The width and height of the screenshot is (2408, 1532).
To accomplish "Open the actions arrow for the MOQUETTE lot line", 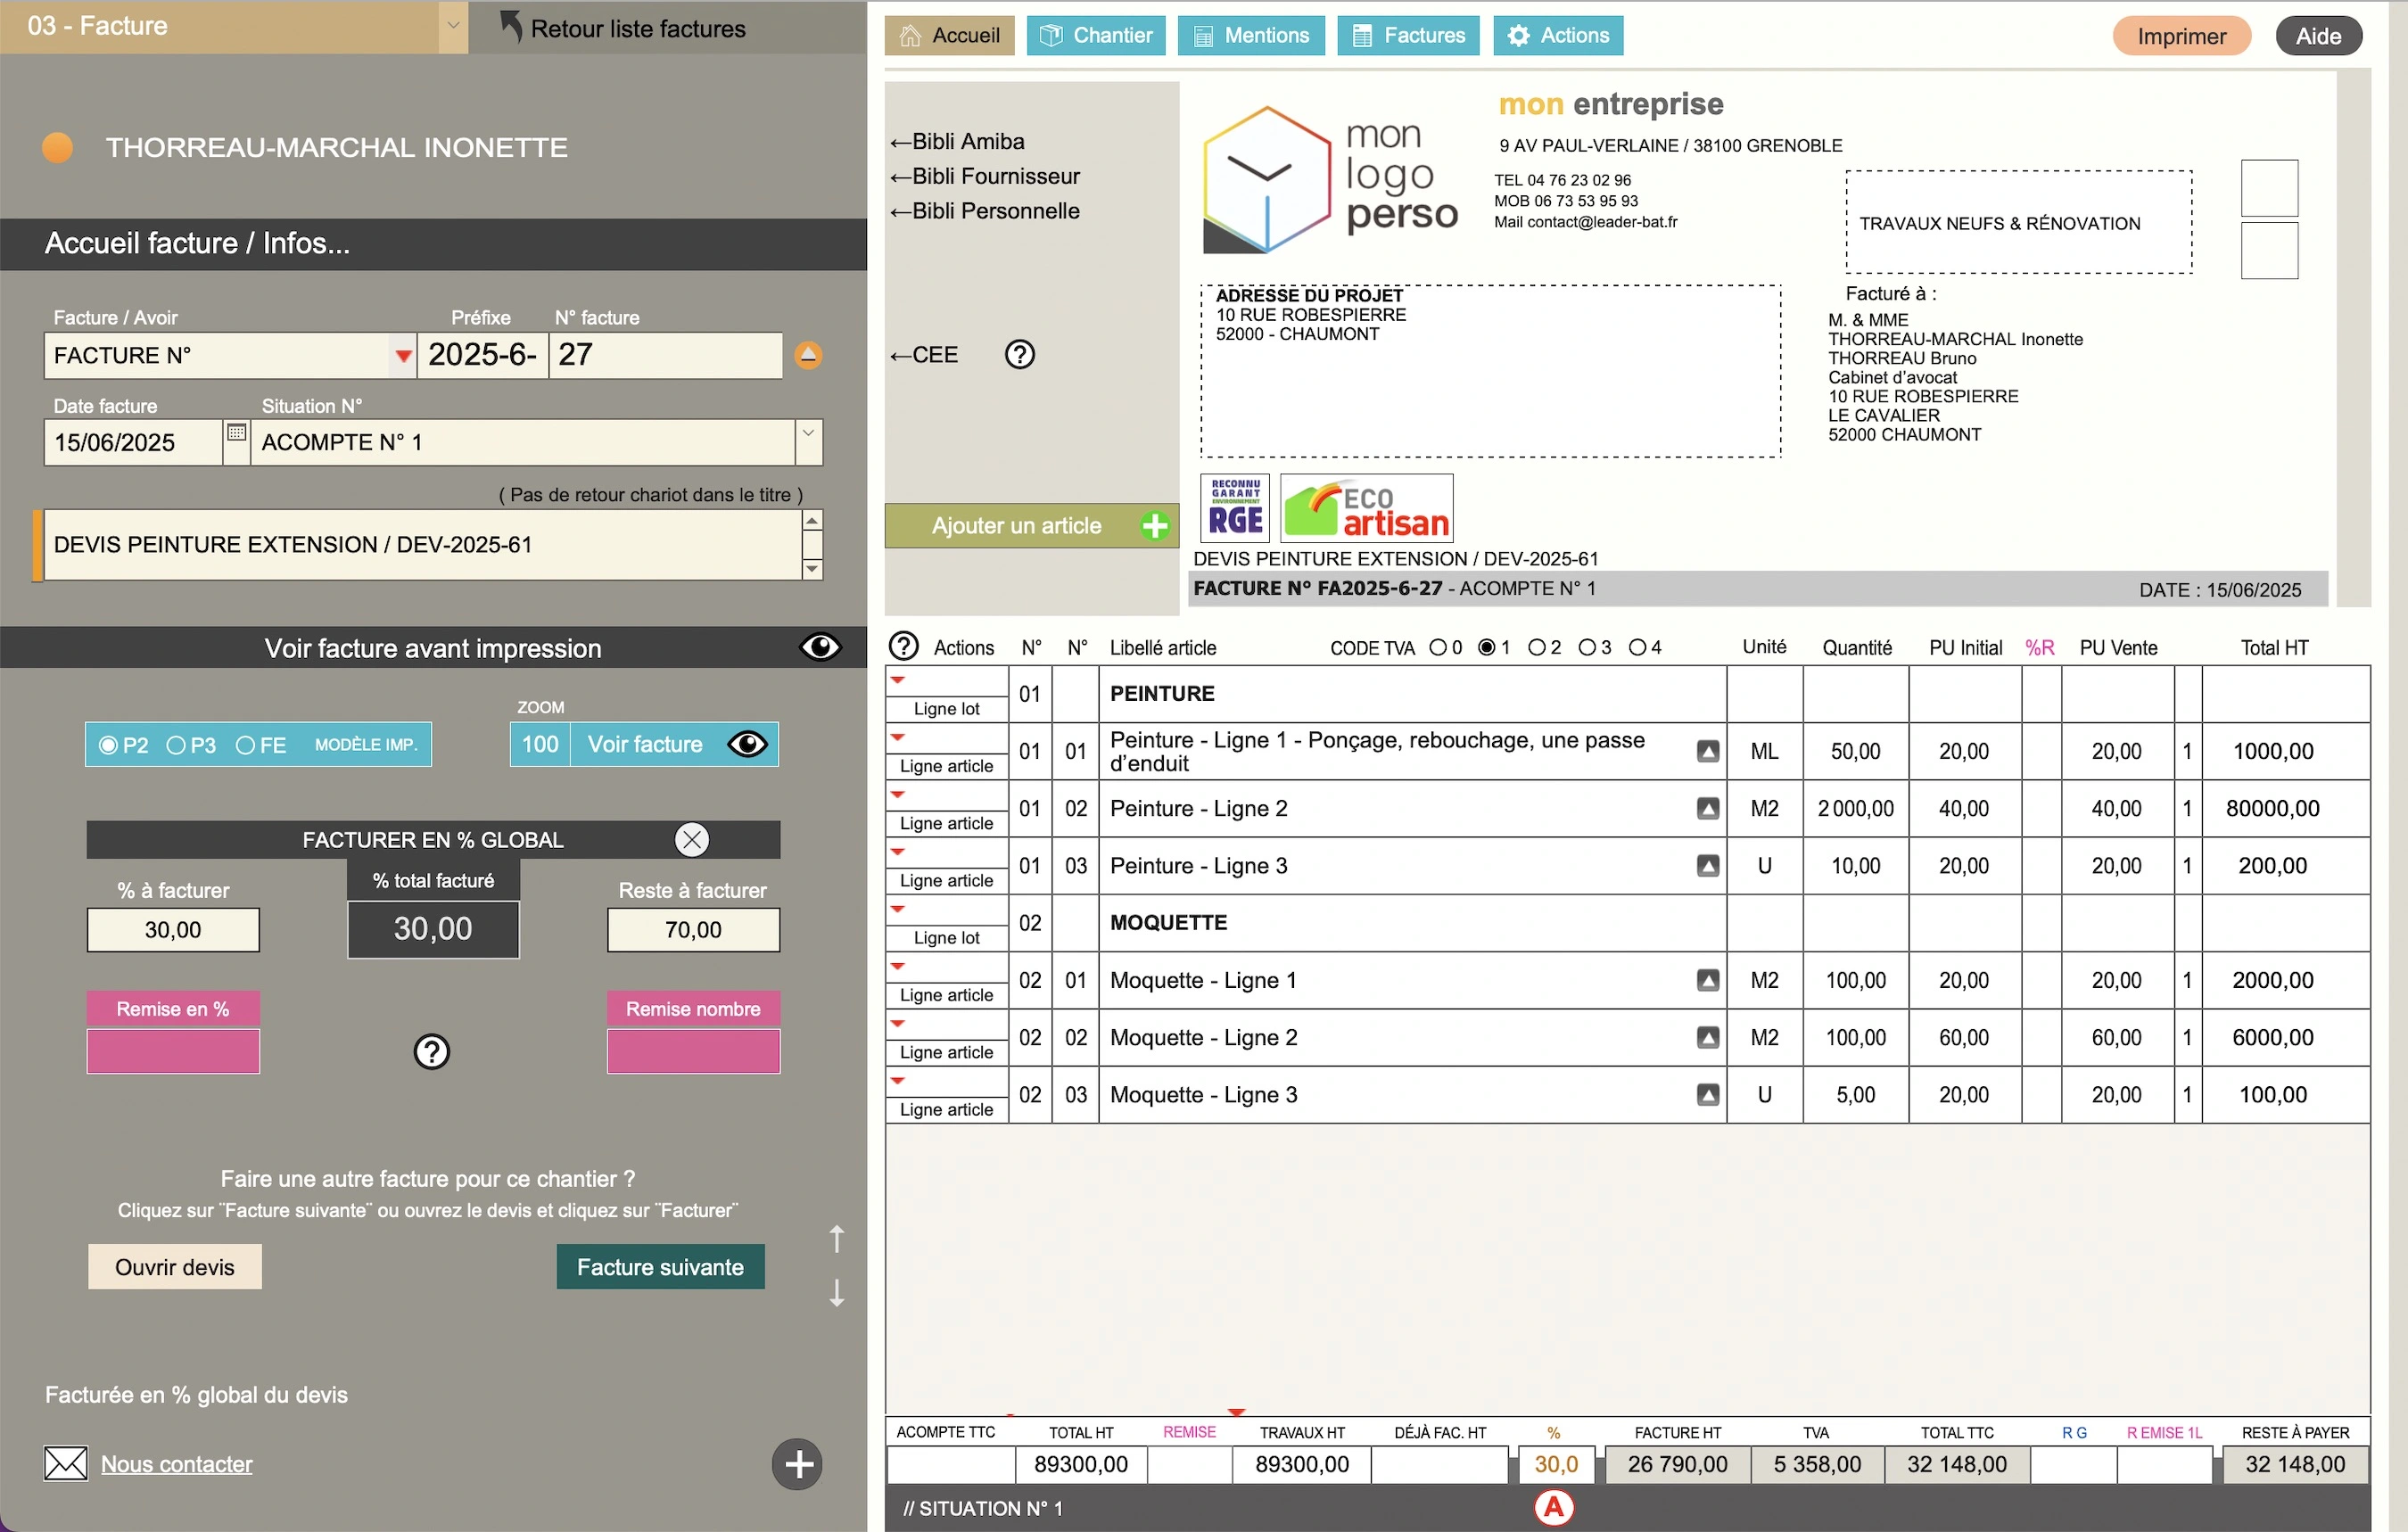I will pos(898,910).
